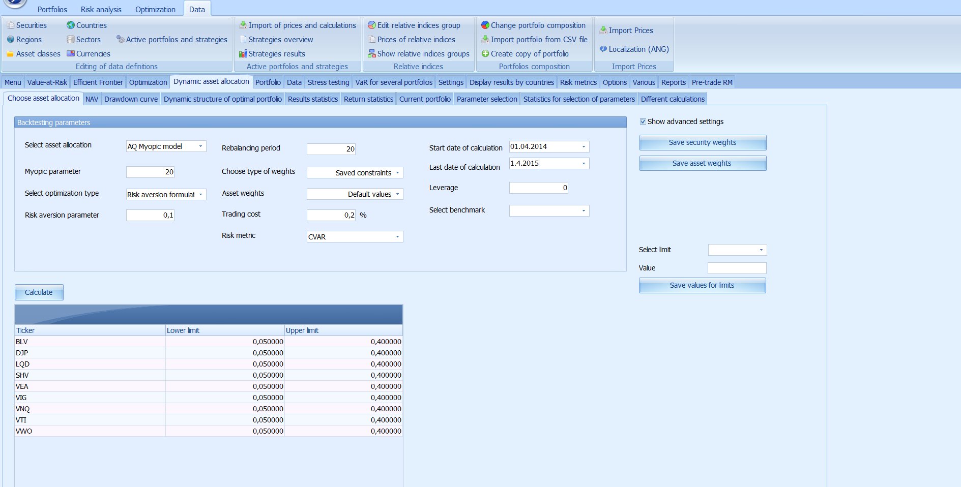Open the Select asset allocation dropdown

click(200, 146)
